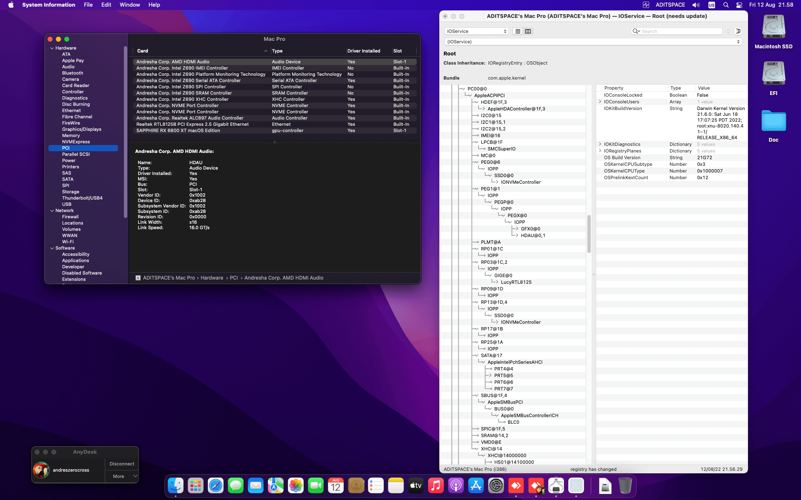Open Launchpad from the dock
Screen dimensions: 801x500
195,485
